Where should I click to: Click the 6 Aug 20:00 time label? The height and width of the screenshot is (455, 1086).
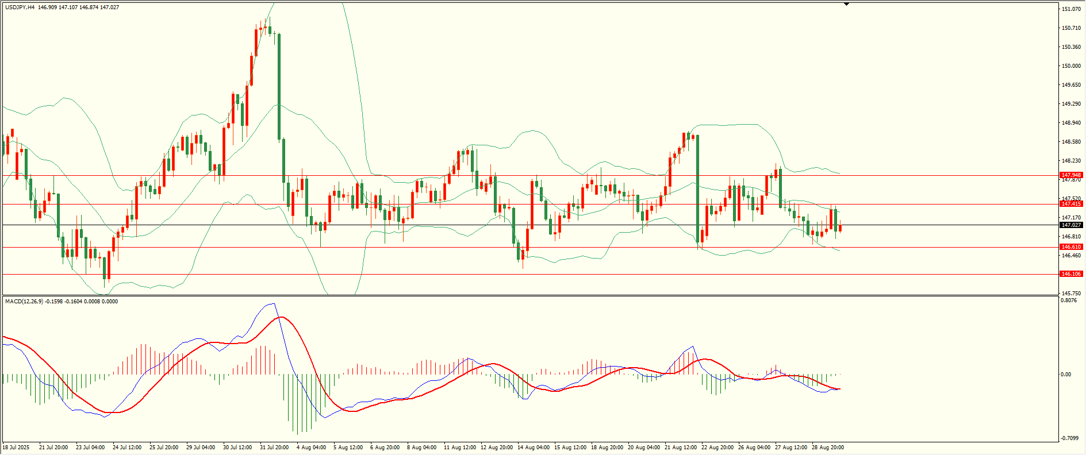(385, 448)
